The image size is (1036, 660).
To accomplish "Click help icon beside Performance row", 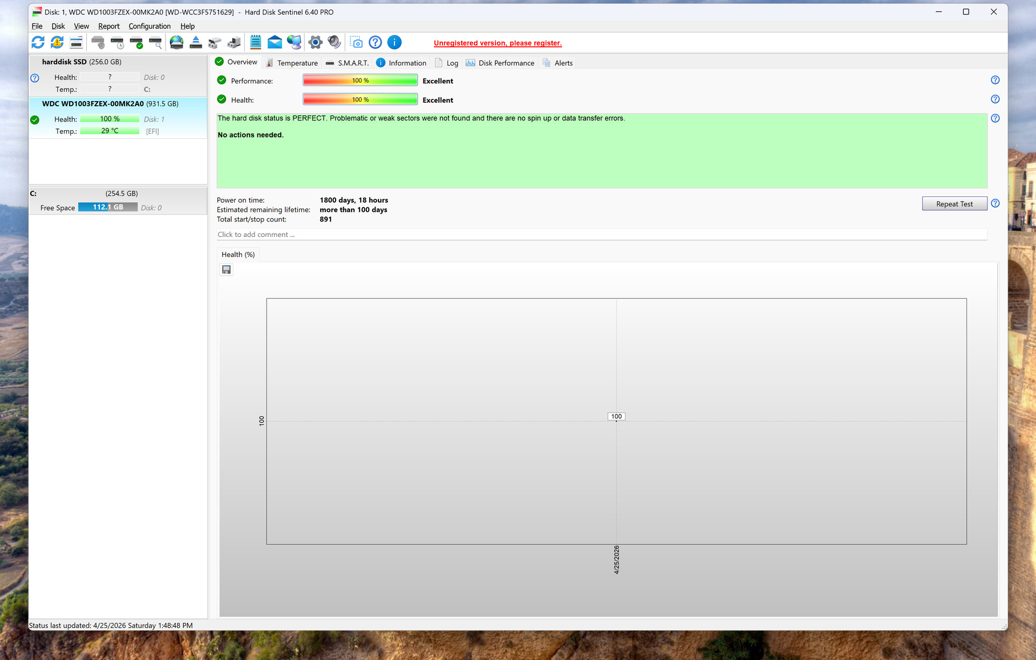I will pyautogui.click(x=995, y=81).
